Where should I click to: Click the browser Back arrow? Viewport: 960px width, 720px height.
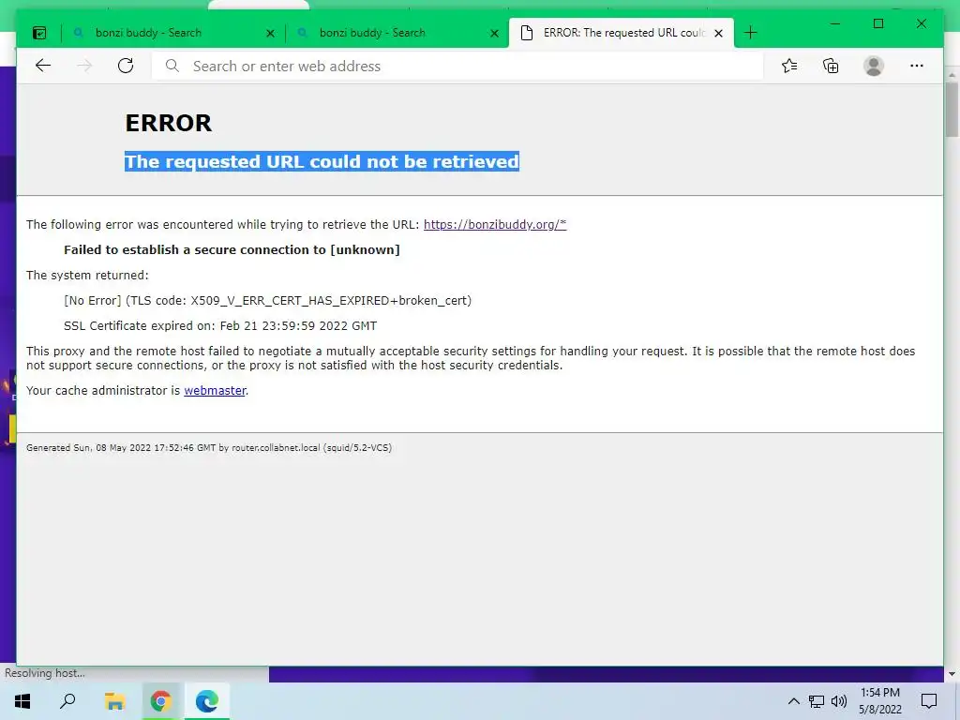43,66
